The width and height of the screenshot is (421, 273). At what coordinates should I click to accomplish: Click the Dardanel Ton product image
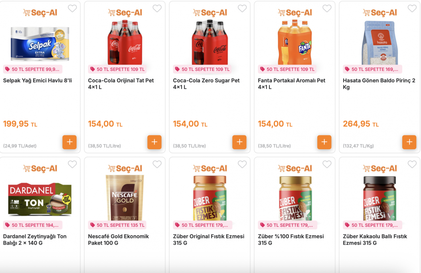[40, 199]
